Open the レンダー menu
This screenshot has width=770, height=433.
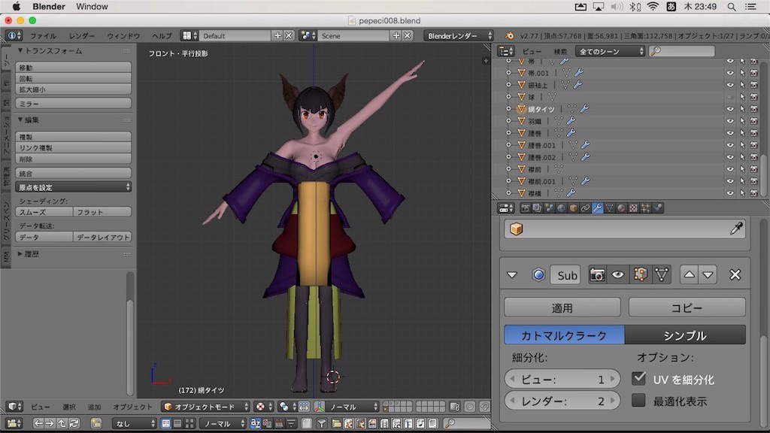click(x=82, y=36)
